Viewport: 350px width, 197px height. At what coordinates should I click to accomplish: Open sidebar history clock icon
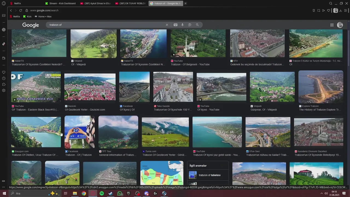click(4, 78)
